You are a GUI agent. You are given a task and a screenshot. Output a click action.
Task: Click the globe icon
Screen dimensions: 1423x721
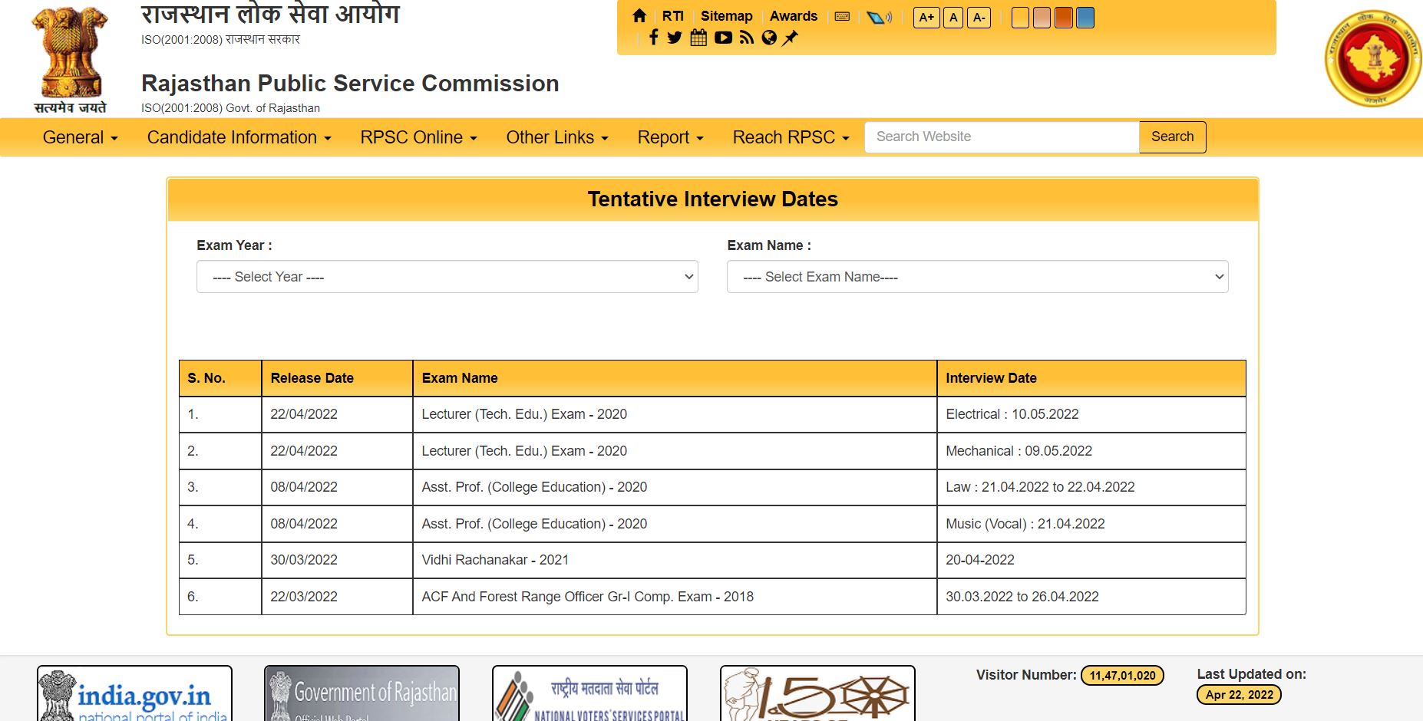click(769, 38)
